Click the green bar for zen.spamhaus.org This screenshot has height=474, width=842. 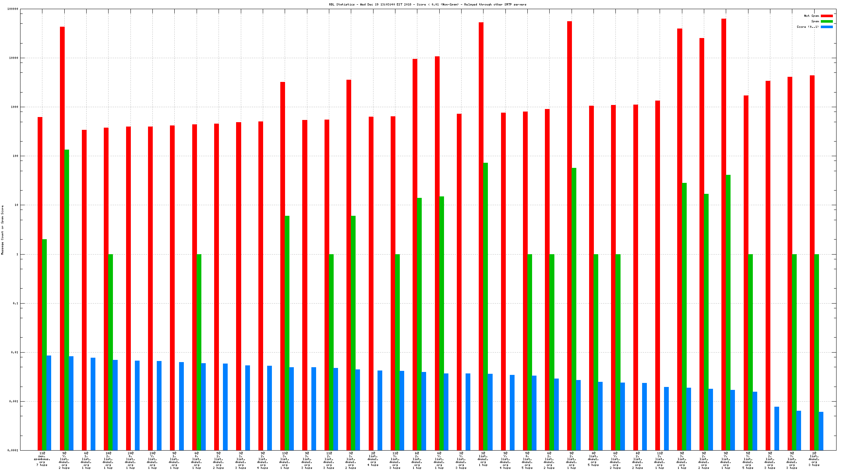click(x=44, y=344)
